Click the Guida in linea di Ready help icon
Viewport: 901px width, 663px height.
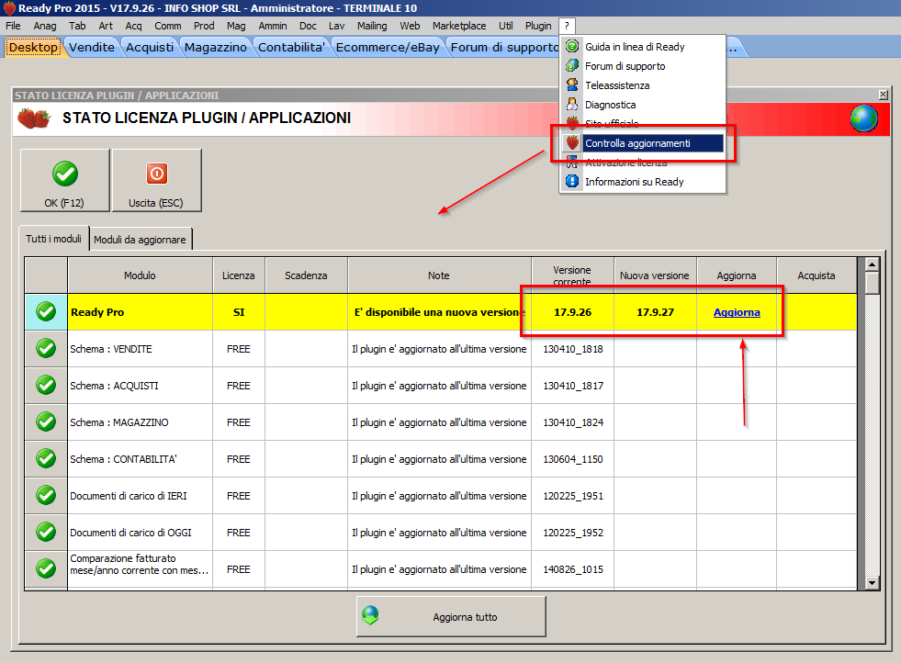click(572, 47)
